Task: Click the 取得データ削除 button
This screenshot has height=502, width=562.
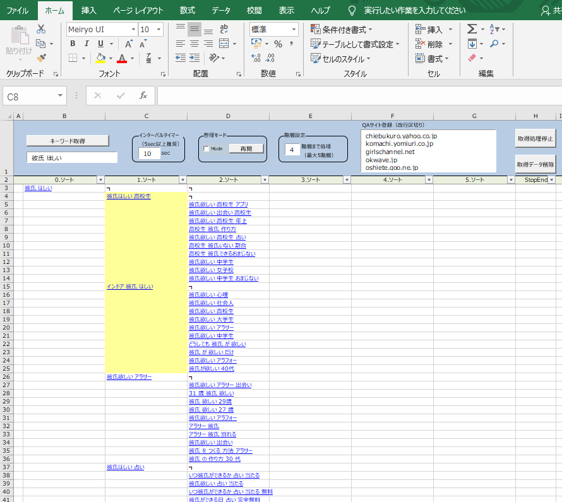Action: (x=535, y=164)
